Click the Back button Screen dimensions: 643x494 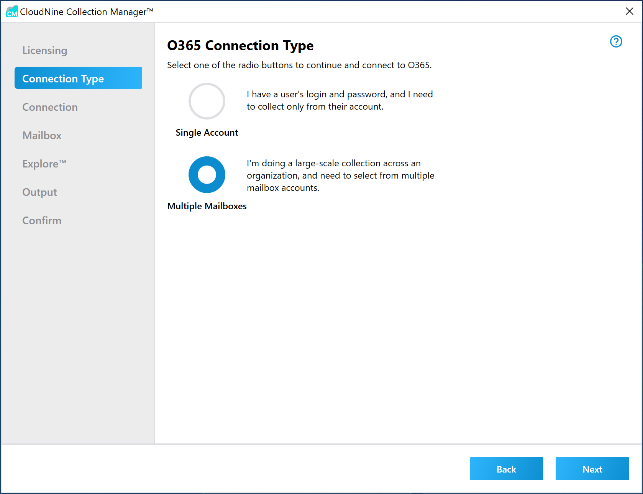pos(506,469)
